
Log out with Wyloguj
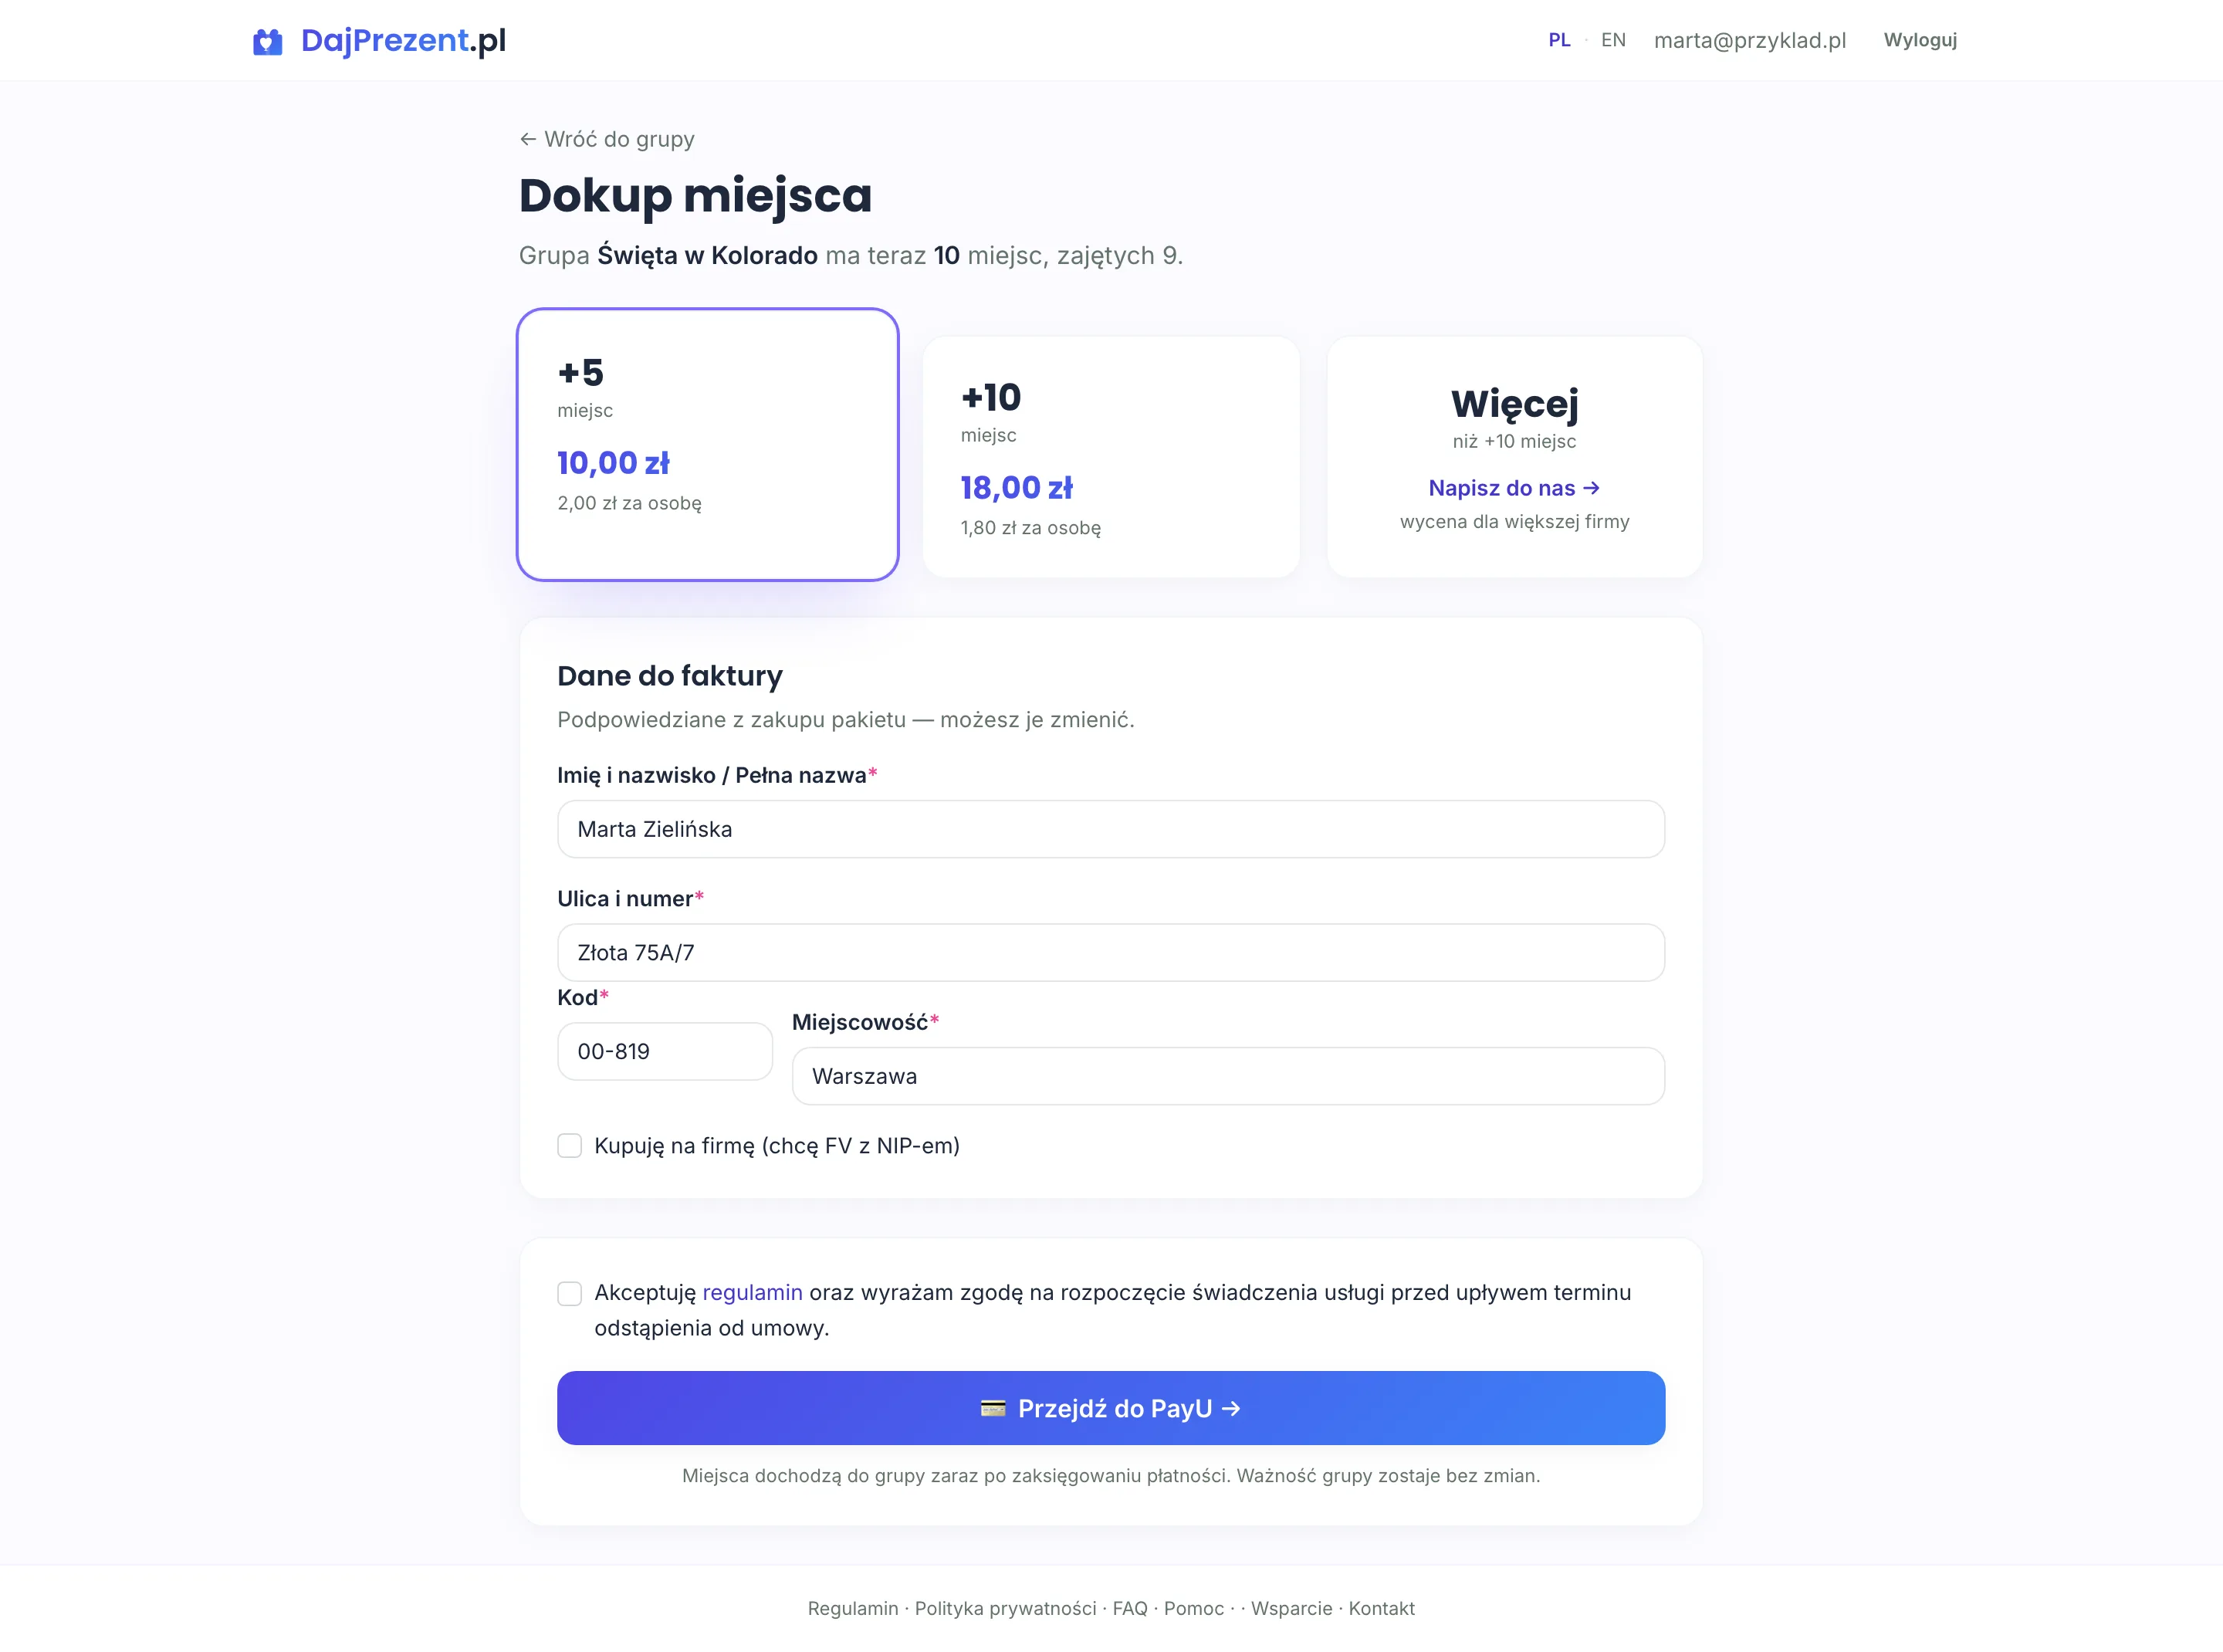[1920, 40]
